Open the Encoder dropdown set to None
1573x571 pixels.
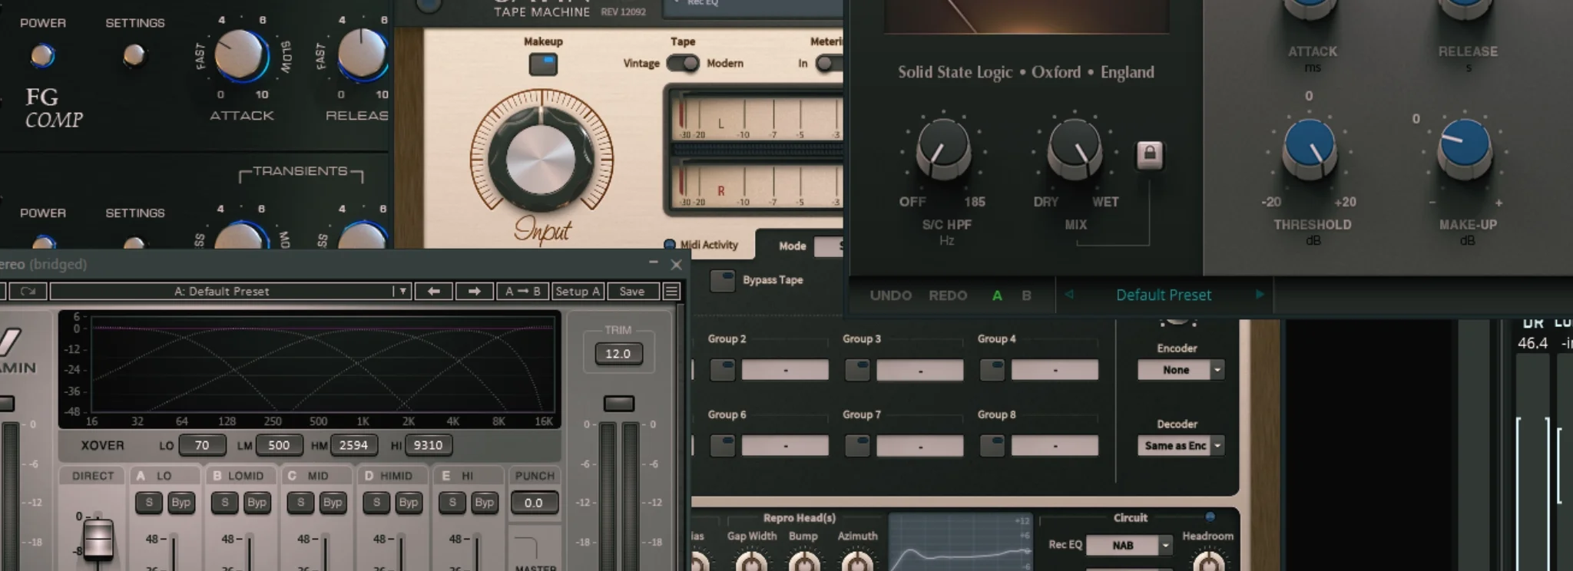pyautogui.click(x=1180, y=370)
